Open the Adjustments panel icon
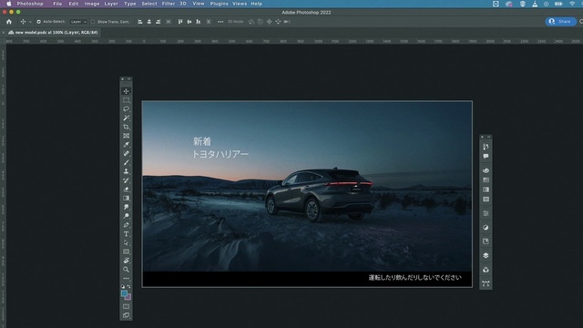Screen dimensions: 583x328 (486, 228)
